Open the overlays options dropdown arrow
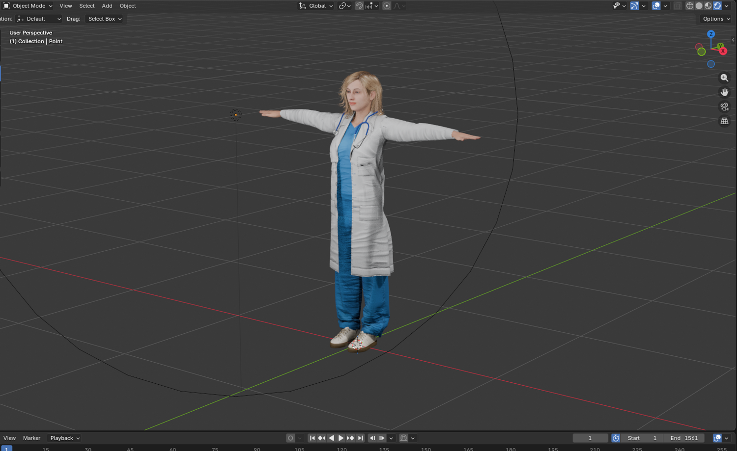The image size is (737, 451). point(665,6)
